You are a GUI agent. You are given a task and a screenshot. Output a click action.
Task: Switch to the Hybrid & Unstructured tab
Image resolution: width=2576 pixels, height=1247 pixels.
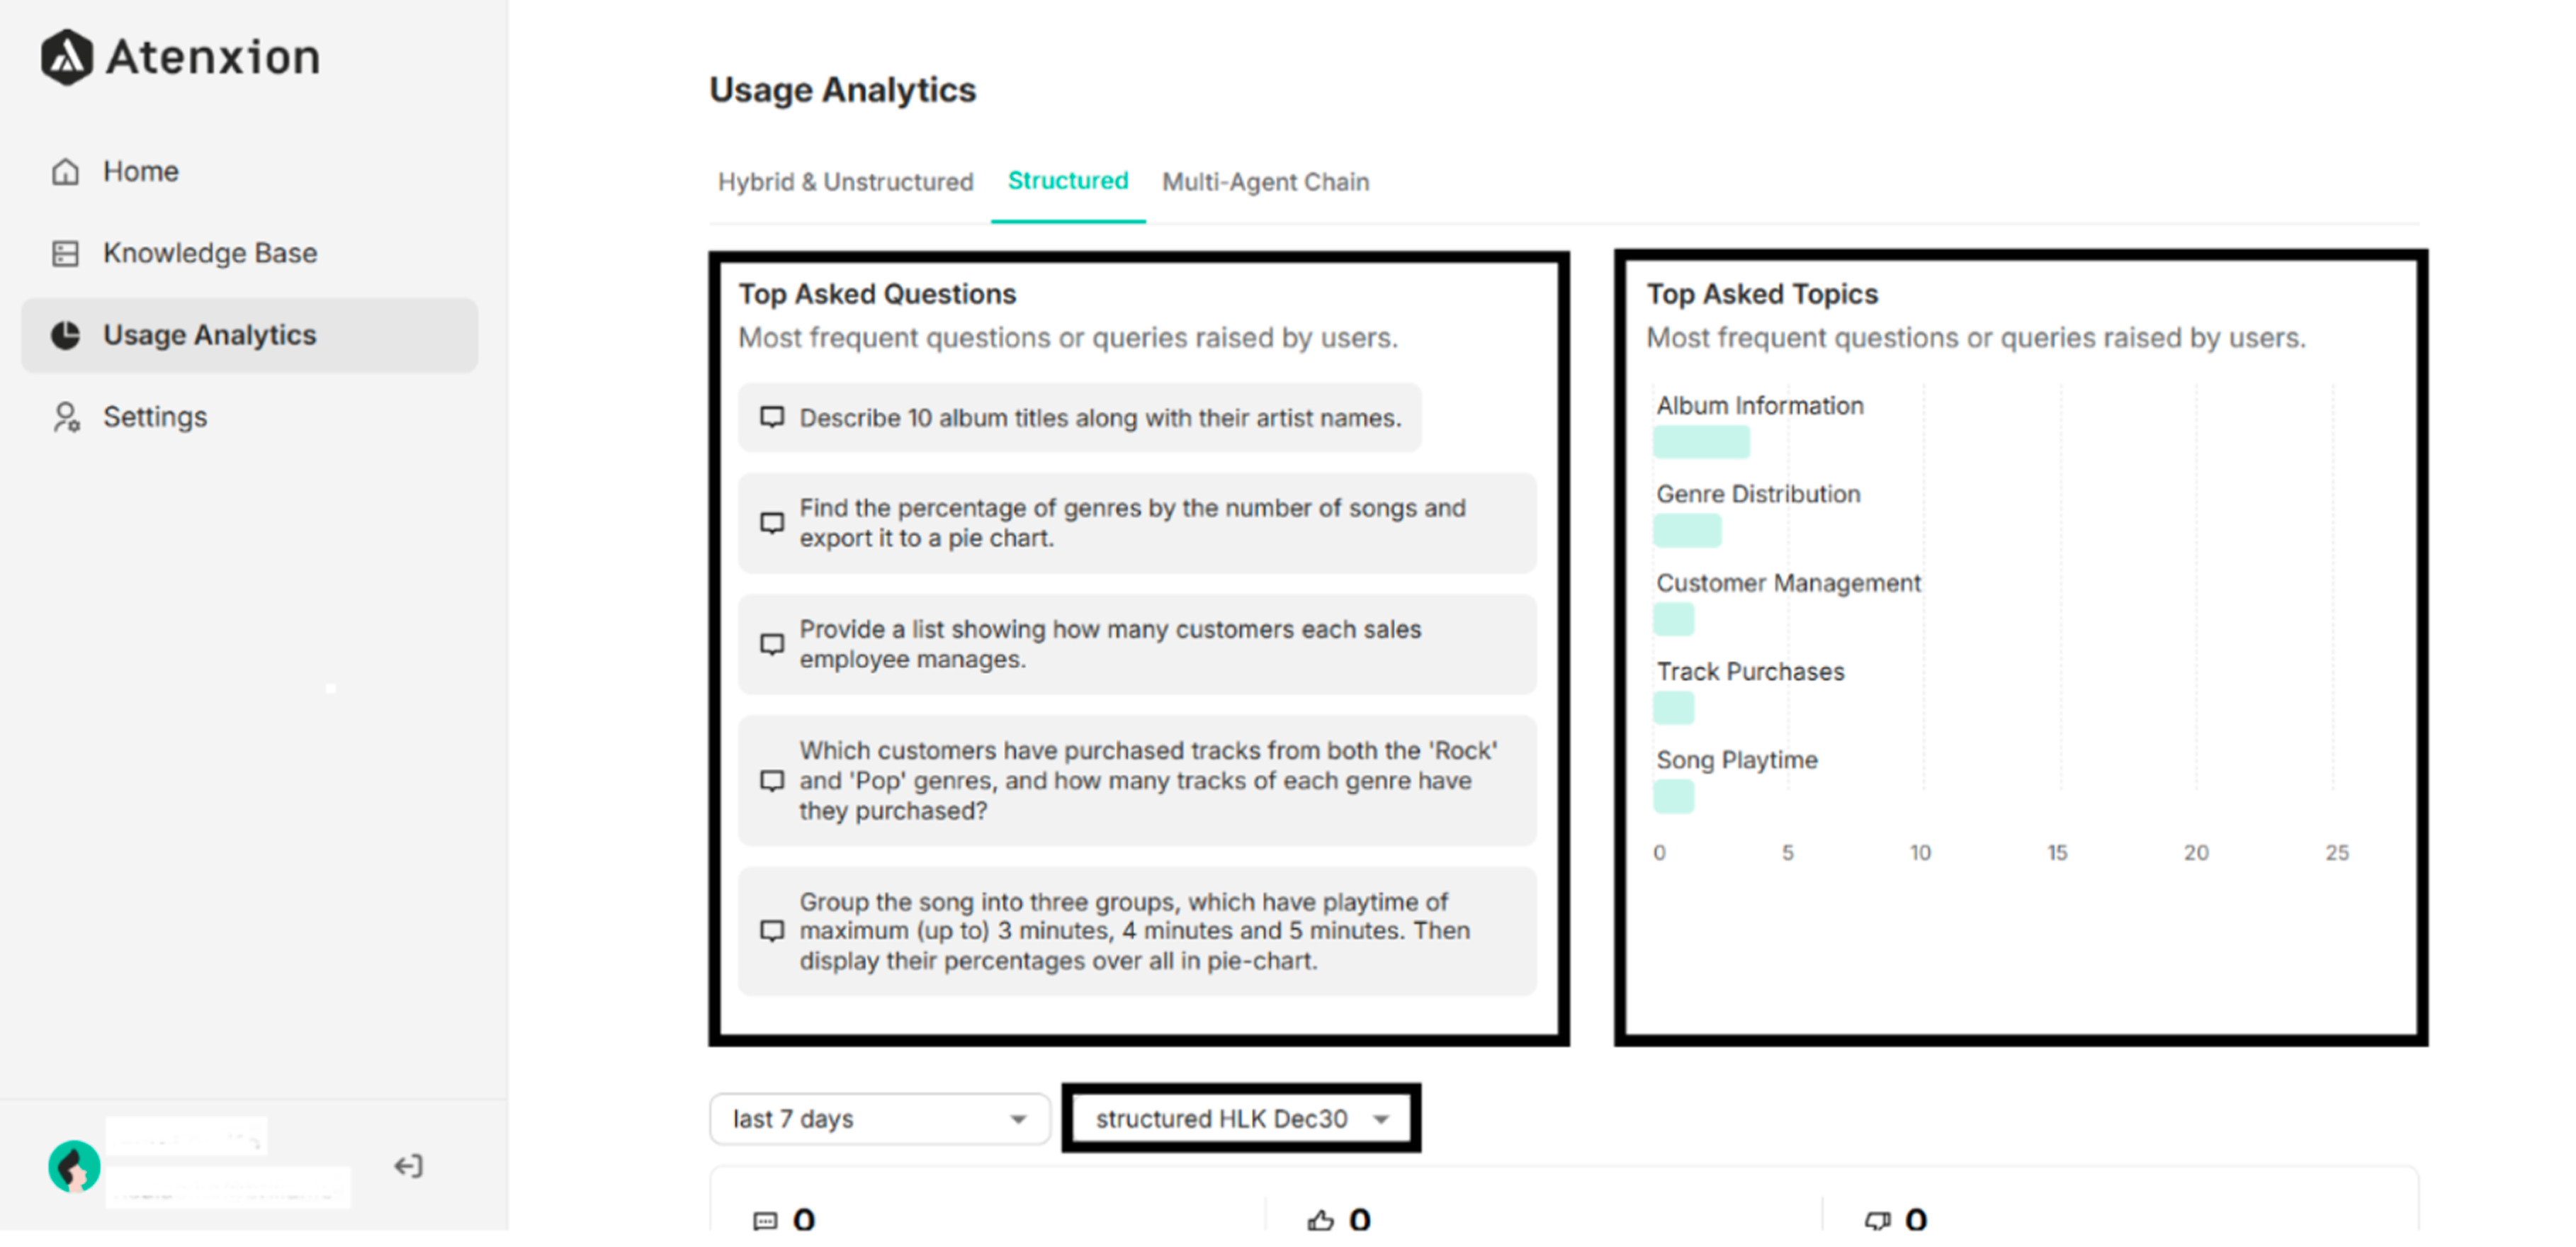pyautogui.click(x=845, y=181)
